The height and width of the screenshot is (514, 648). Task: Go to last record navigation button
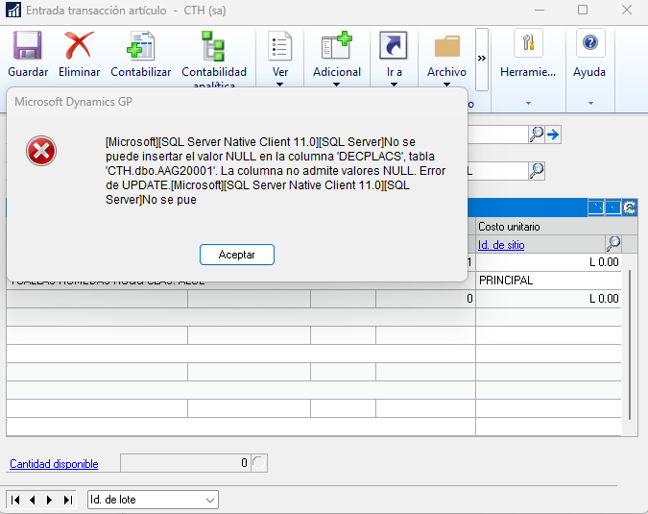68,500
